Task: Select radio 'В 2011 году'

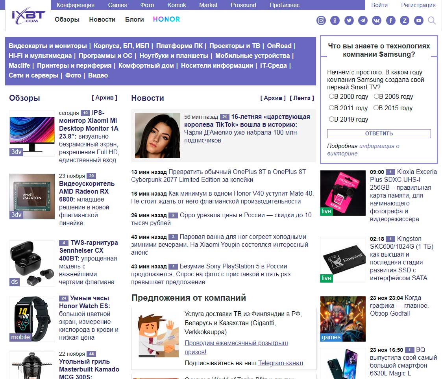Action: 331,108
